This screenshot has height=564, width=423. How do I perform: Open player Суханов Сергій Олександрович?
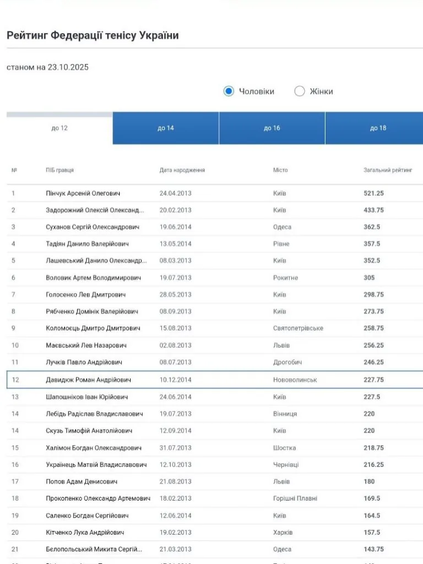pyautogui.click(x=93, y=227)
